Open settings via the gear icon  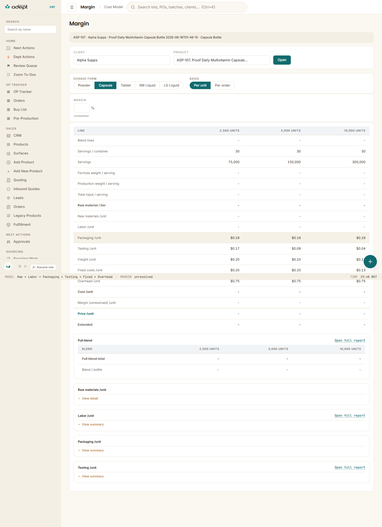pyautogui.click(x=20, y=266)
